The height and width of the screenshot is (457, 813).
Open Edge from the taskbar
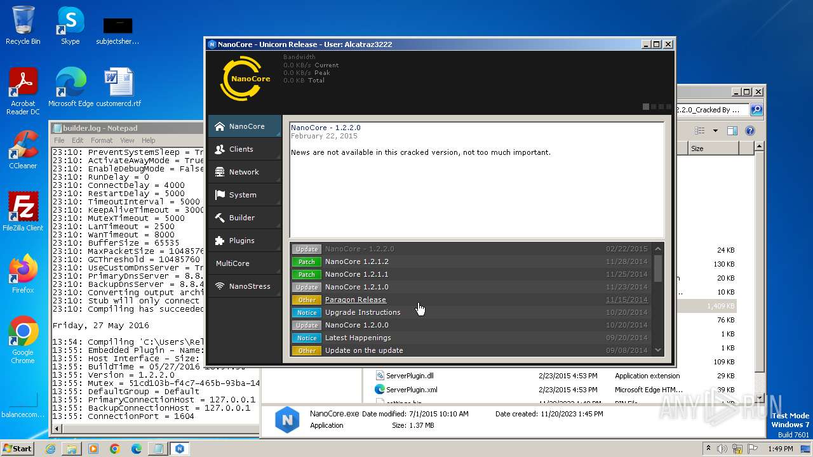[137, 449]
